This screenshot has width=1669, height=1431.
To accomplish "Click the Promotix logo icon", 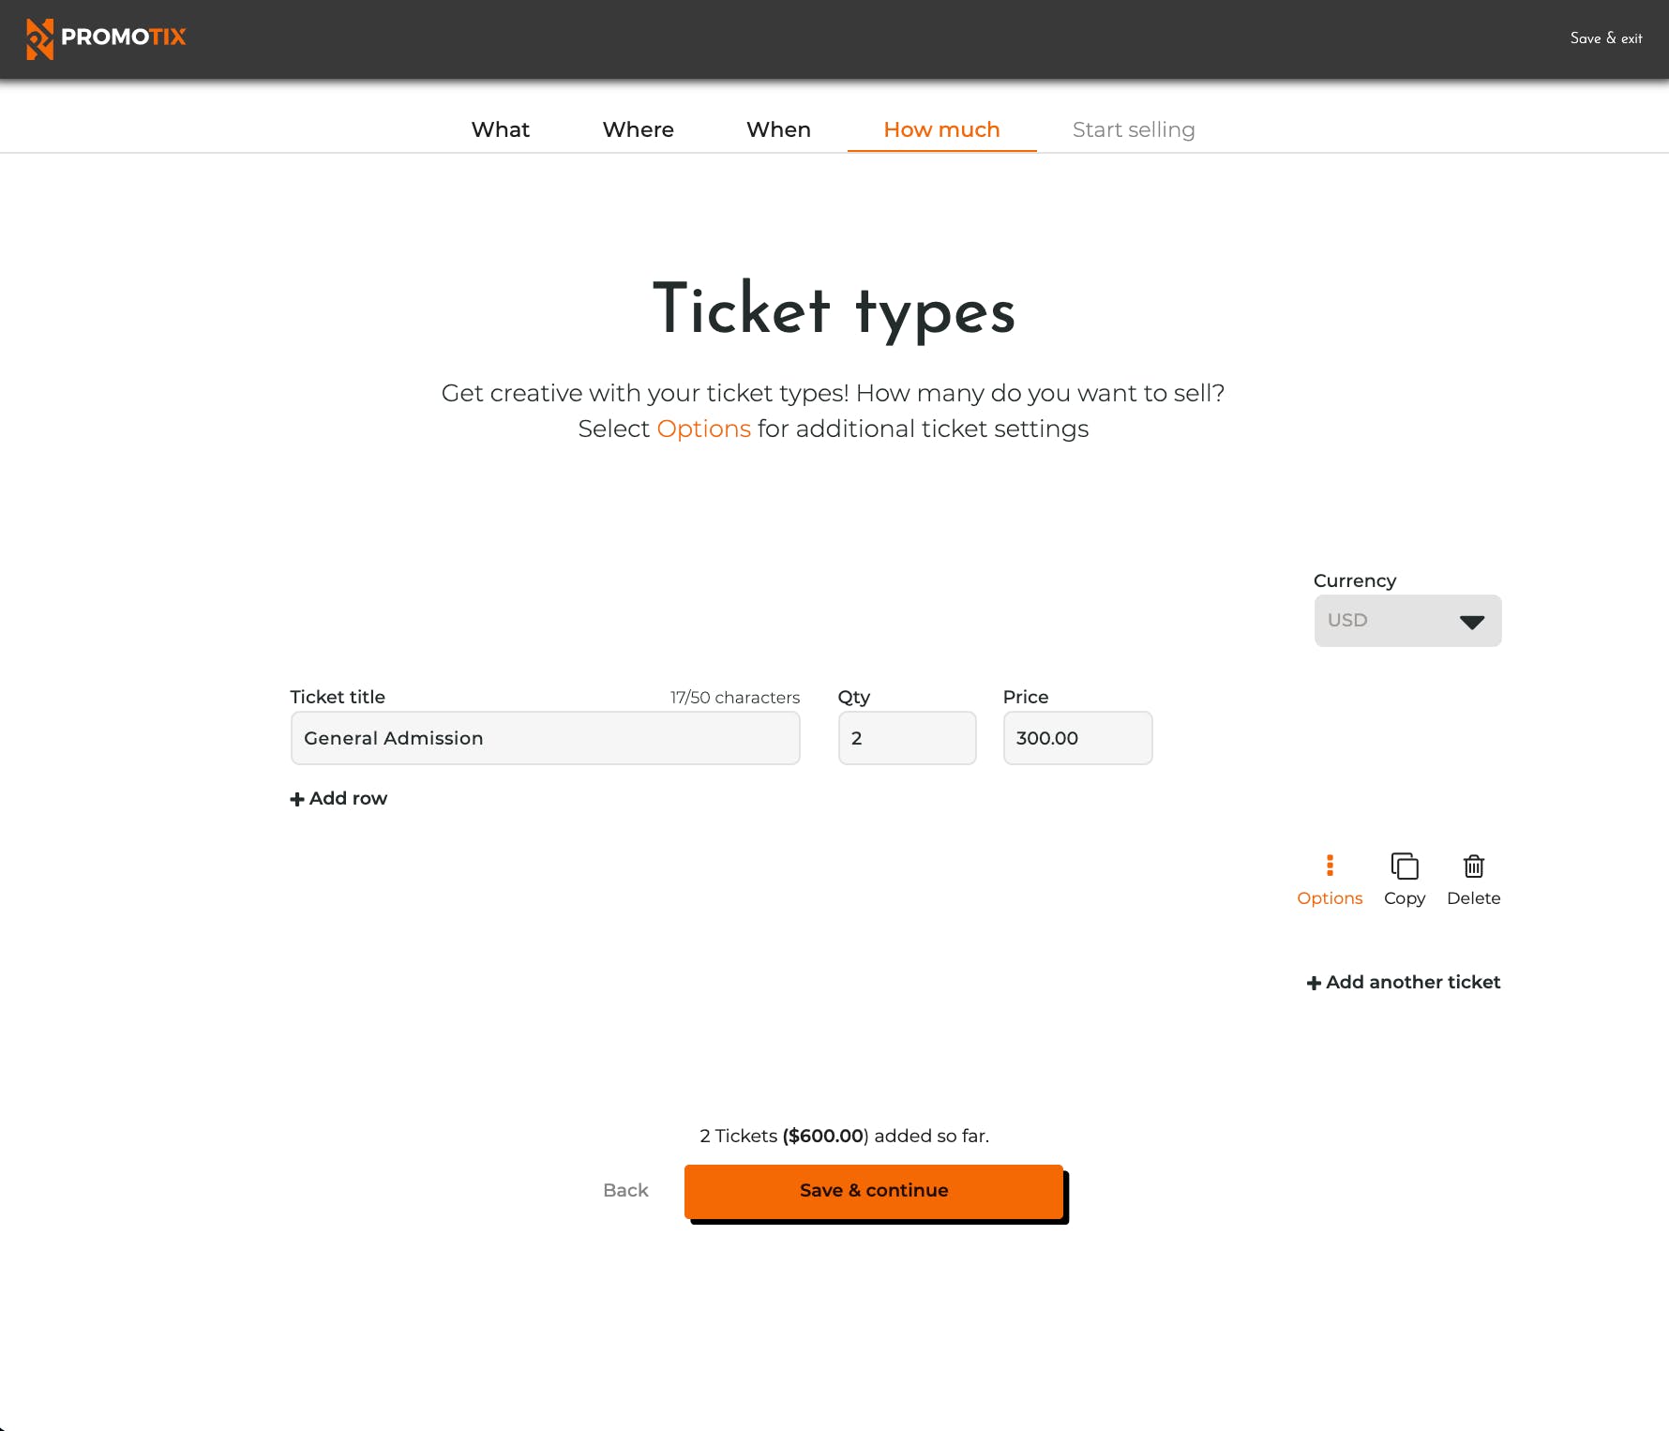I will click(x=39, y=38).
